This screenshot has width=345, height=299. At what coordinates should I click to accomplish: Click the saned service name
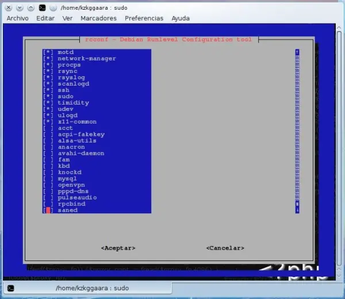tap(67, 210)
